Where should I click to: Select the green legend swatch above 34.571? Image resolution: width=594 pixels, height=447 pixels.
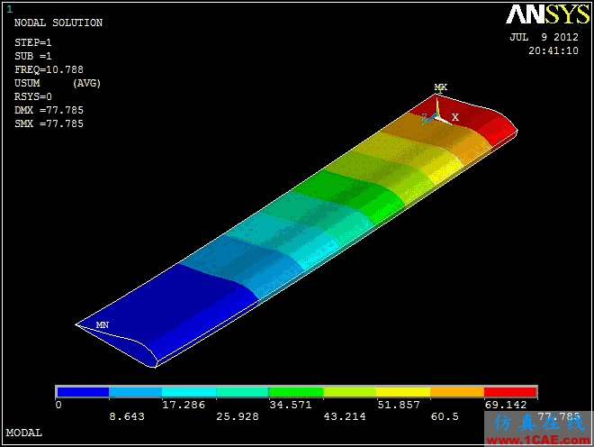pyautogui.click(x=296, y=392)
